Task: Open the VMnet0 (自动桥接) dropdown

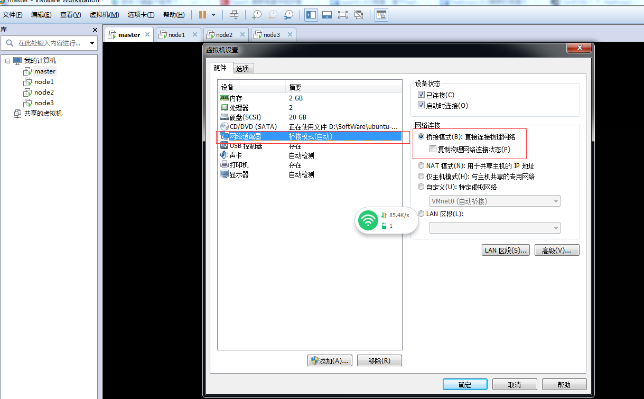Action: point(494,201)
